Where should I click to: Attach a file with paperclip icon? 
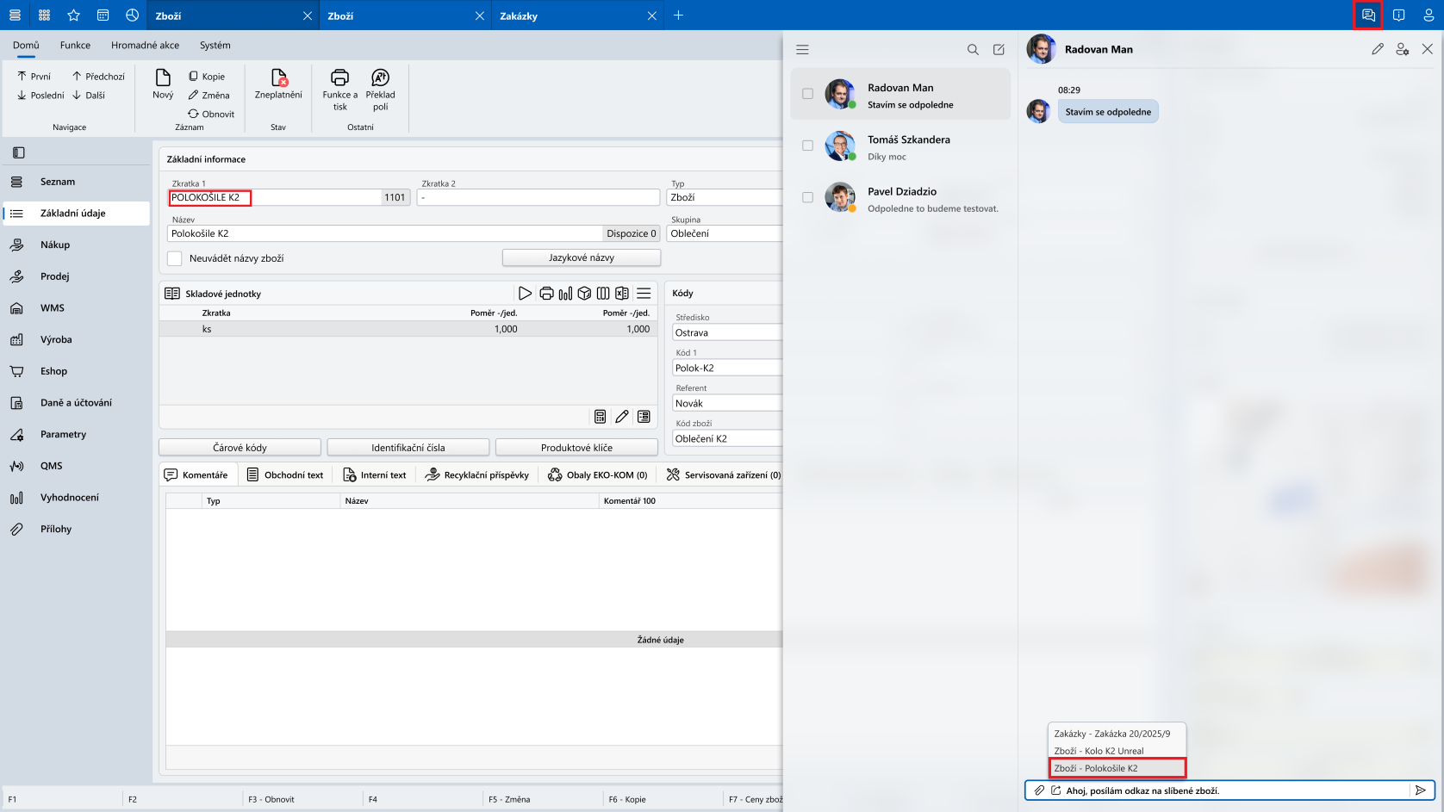click(1040, 790)
